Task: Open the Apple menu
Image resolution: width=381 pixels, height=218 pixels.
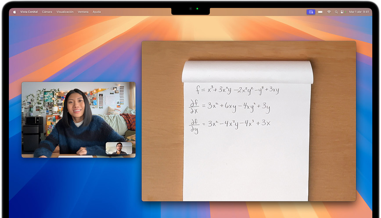Action: click(x=14, y=12)
